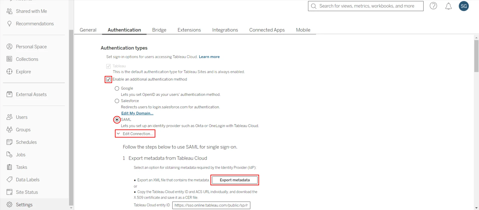The height and width of the screenshot is (210, 479).
Task: Select the Google radio button
Action: (117, 88)
